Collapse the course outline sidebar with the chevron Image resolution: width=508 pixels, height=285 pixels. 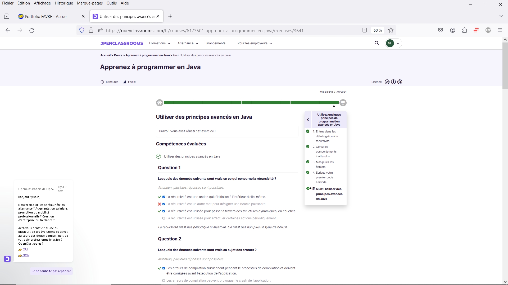coord(308,120)
